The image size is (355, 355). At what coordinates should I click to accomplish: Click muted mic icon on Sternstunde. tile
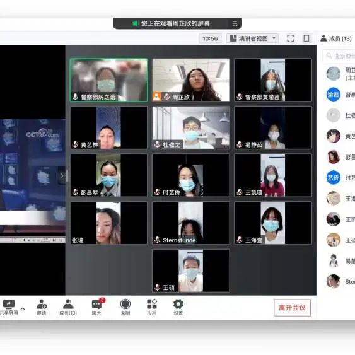click(x=157, y=240)
